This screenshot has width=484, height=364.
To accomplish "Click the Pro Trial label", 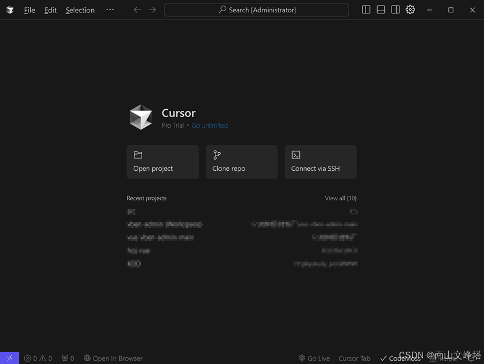I will click(172, 125).
